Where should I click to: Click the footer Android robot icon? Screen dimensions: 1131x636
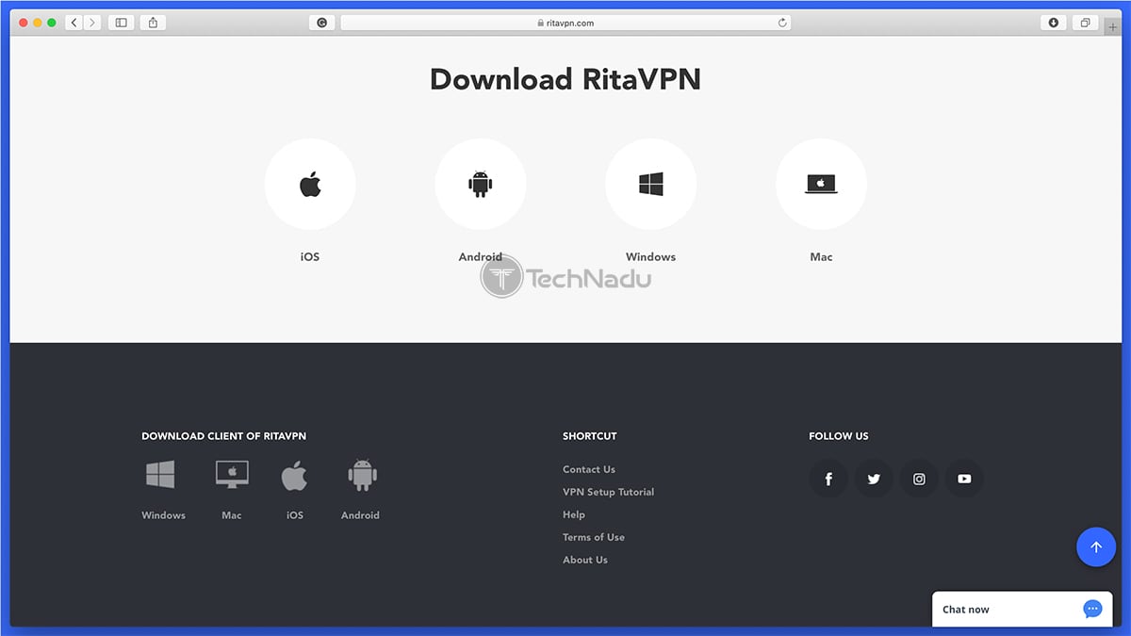(x=362, y=475)
